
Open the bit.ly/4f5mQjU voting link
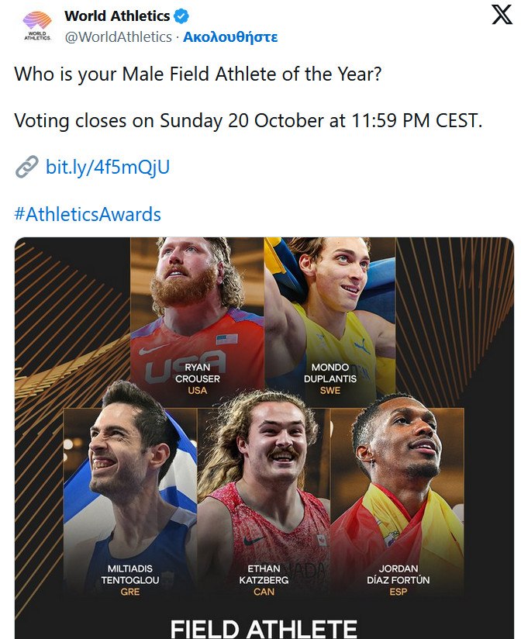click(x=107, y=167)
